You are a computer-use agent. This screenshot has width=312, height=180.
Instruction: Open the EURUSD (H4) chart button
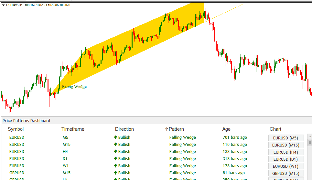tap(286, 152)
